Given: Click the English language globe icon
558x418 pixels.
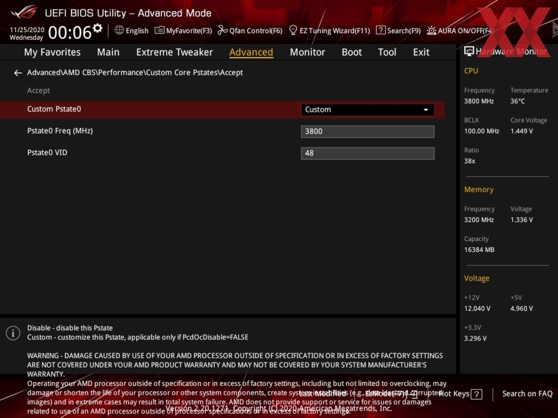Looking at the screenshot, I should [x=119, y=30].
